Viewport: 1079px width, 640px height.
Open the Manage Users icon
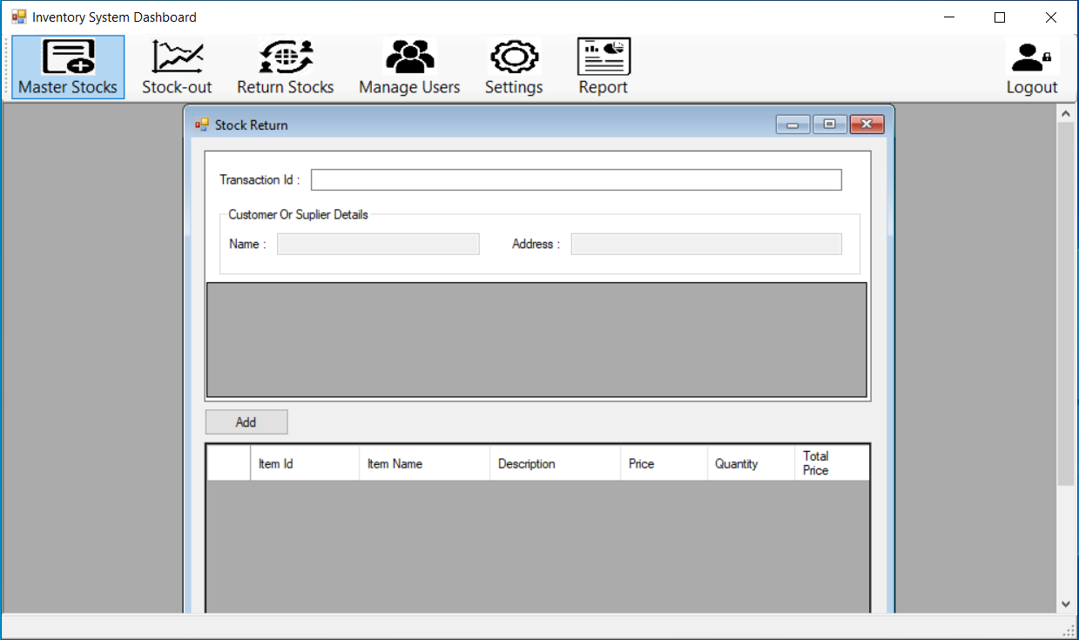pyautogui.click(x=409, y=57)
